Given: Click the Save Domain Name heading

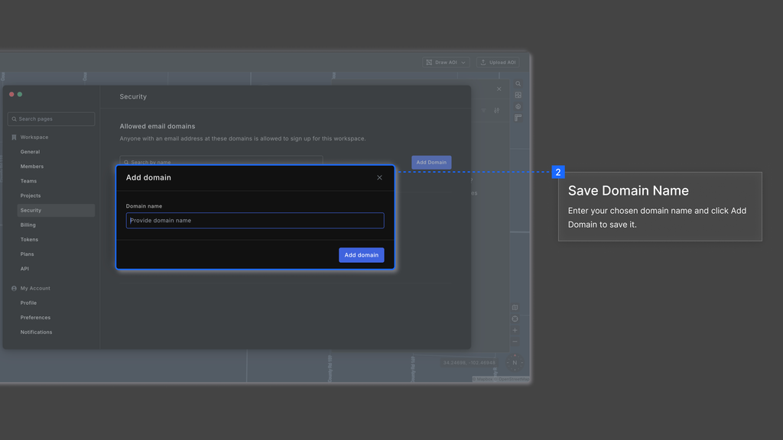Looking at the screenshot, I should (x=629, y=190).
